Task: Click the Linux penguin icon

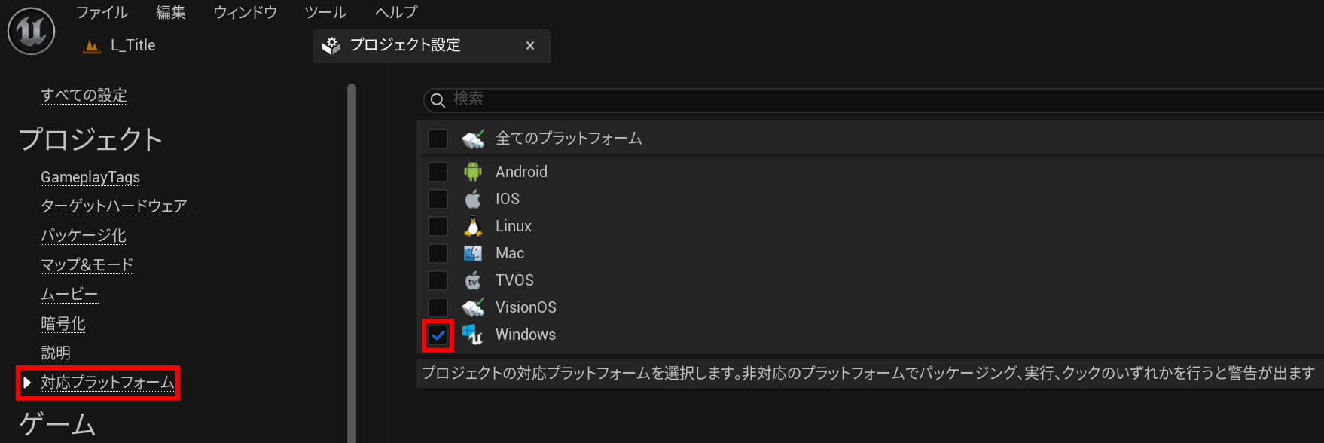Action: [x=473, y=226]
